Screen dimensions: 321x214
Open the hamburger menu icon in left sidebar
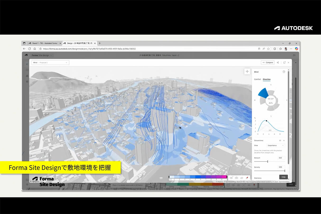(27, 64)
